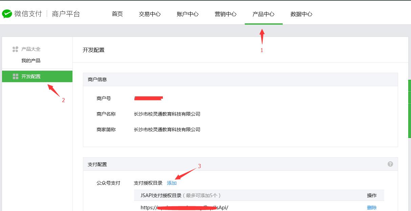Click the 操作 column header
This screenshot has width=411, height=211.
click(372, 195)
